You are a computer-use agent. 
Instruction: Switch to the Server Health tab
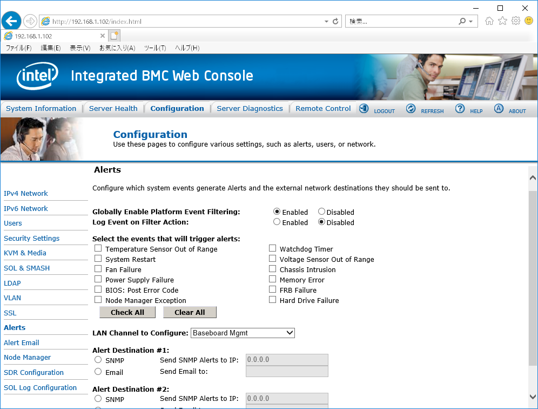point(113,109)
